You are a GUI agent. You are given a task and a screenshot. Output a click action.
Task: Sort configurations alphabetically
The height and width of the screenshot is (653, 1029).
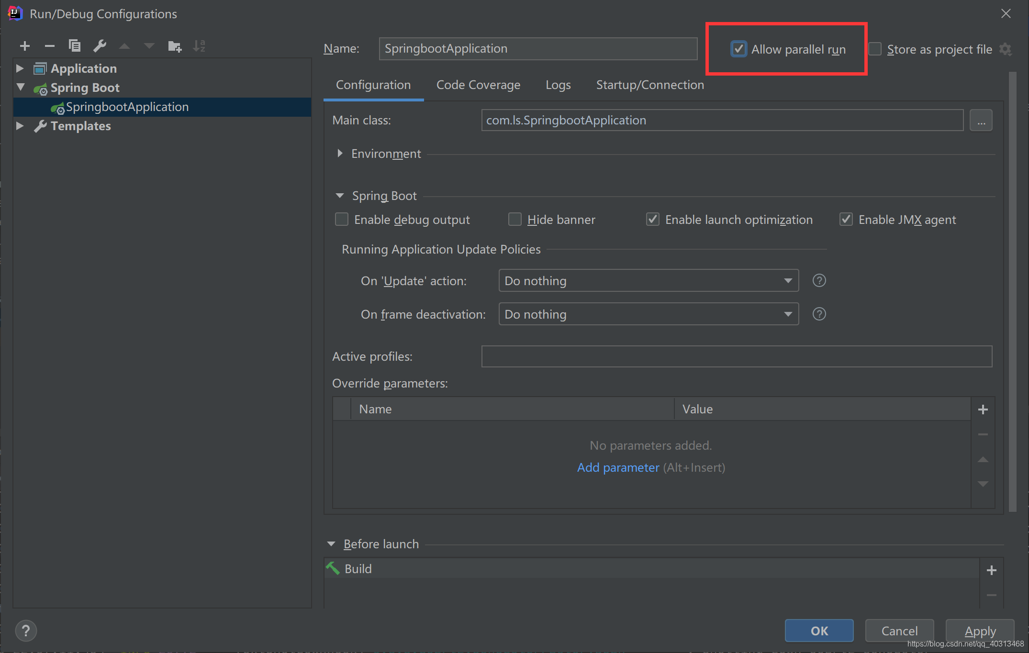click(199, 46)
